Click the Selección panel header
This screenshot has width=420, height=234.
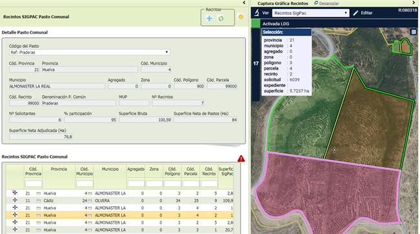(286, 32)
